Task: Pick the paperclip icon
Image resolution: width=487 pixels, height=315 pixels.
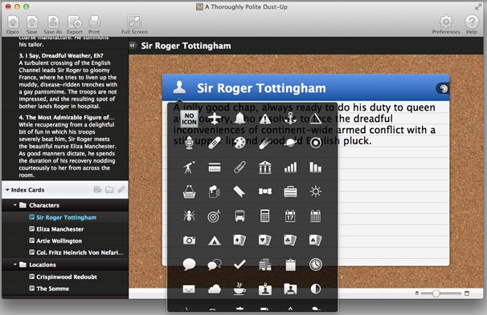Action: point(239,168)
